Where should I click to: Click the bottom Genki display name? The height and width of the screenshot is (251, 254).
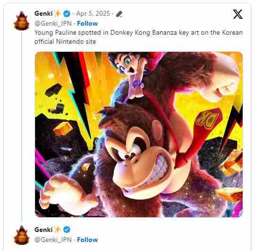[44, 230]
